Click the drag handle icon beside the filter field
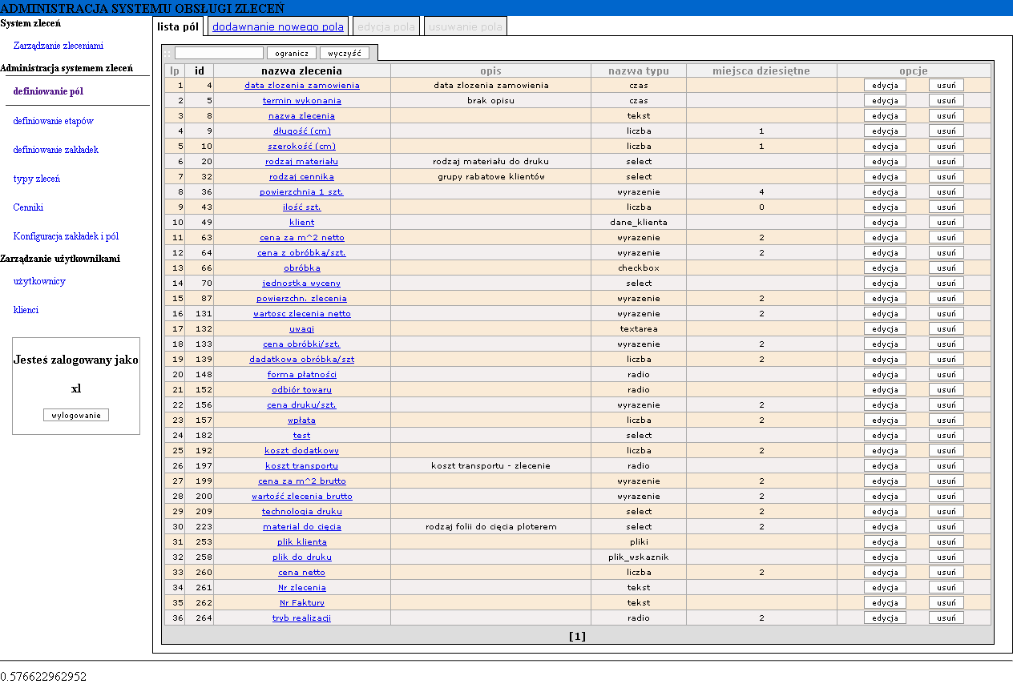Viewport: 1013px width, 684px height. click(x=167, y=53)
